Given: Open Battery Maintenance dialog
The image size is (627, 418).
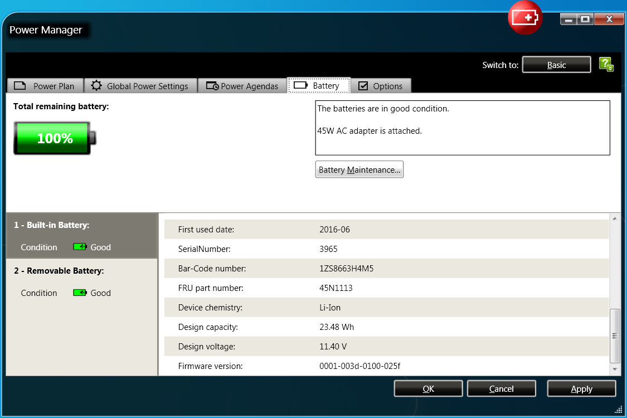Looking at the screenshot, I should tap(359, 169).
